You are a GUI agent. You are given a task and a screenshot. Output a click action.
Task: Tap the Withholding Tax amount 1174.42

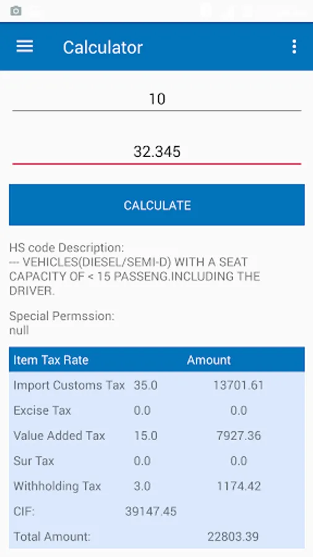point(239,486)
